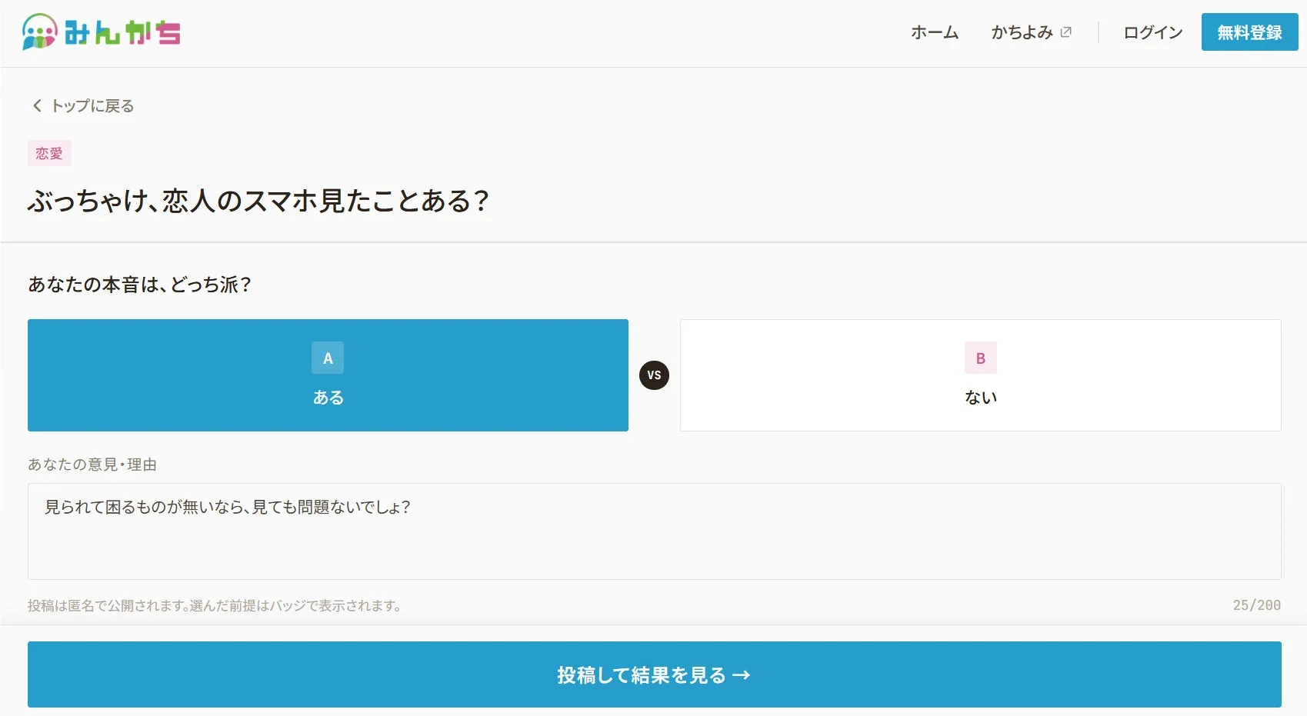Open the ログイン link
This screenshot has width=1307, height=716.
[x=1152, y=32]
